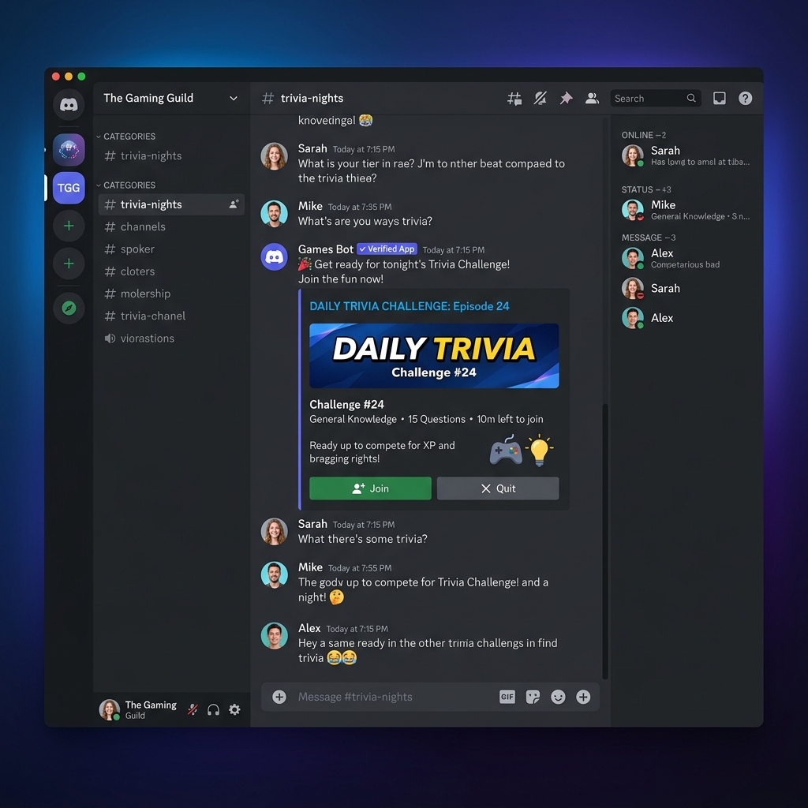This screenshot has width=808, height=808.
Task: Open the threads icon in channel header
Action: [x=514, y=98]
